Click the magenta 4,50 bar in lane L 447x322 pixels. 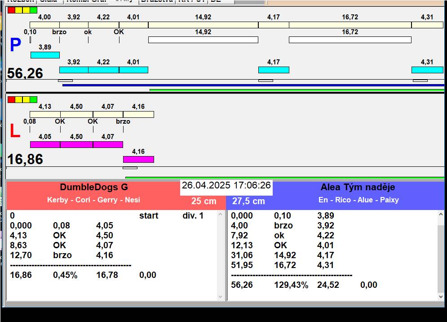[x=76, y=144]
